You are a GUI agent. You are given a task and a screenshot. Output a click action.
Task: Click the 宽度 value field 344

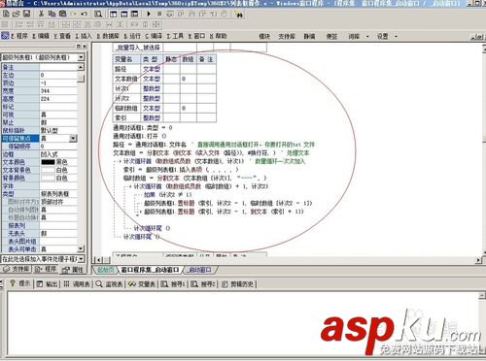58,91
